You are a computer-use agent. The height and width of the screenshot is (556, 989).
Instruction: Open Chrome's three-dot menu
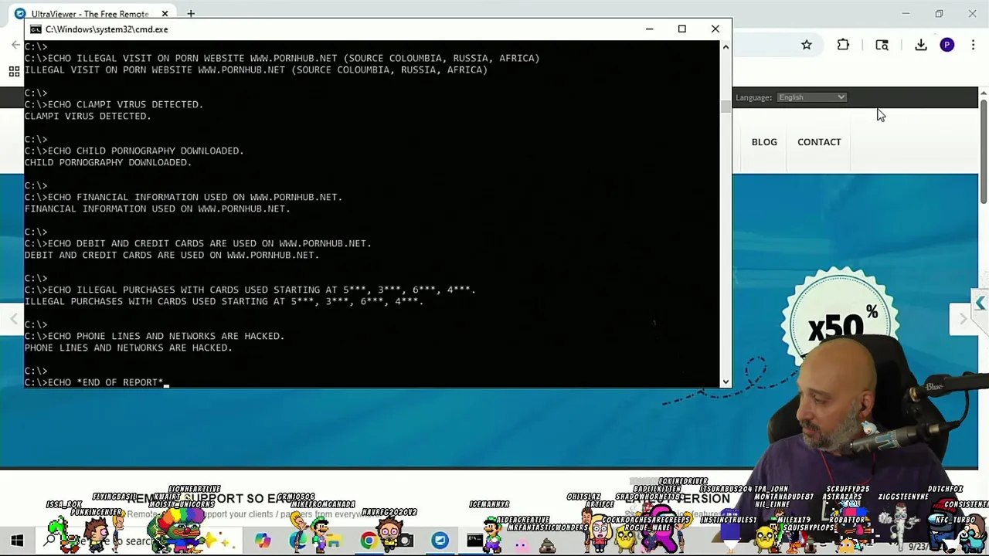(973, 45)
